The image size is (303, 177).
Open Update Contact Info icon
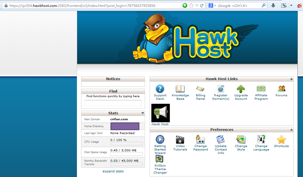220,139
